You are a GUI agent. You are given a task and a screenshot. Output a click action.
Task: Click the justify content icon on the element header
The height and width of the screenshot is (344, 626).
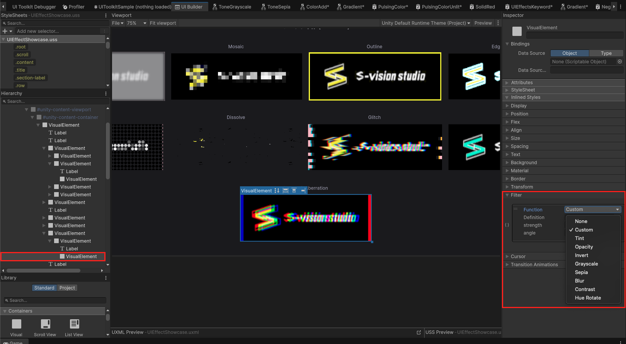coord(294,191)
